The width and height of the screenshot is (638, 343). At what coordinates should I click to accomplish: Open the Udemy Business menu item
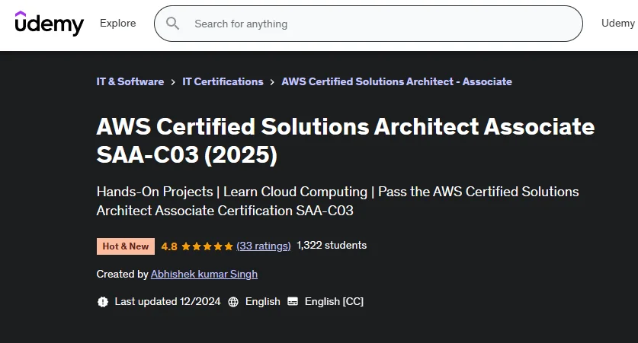pos(619,23)
